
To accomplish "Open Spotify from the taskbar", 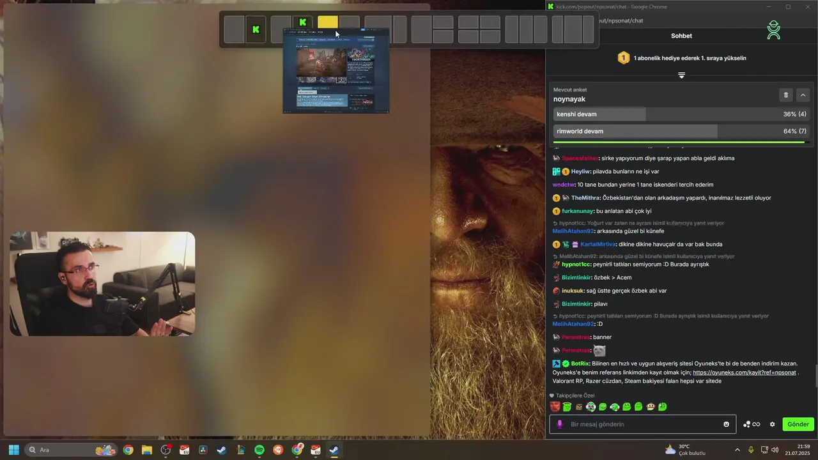I will pos(259,450).
